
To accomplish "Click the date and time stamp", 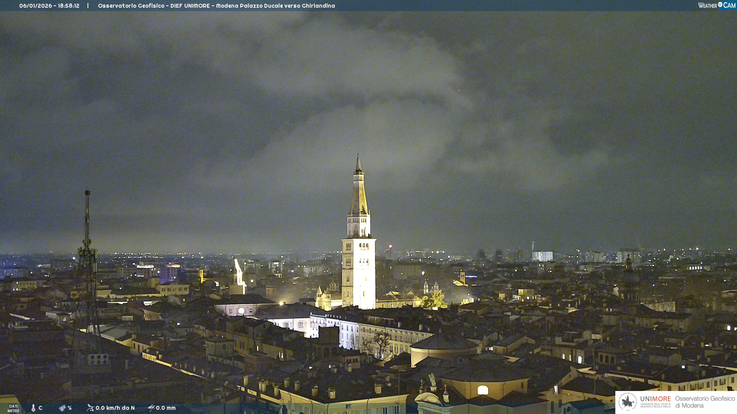I will pos(49,6).
